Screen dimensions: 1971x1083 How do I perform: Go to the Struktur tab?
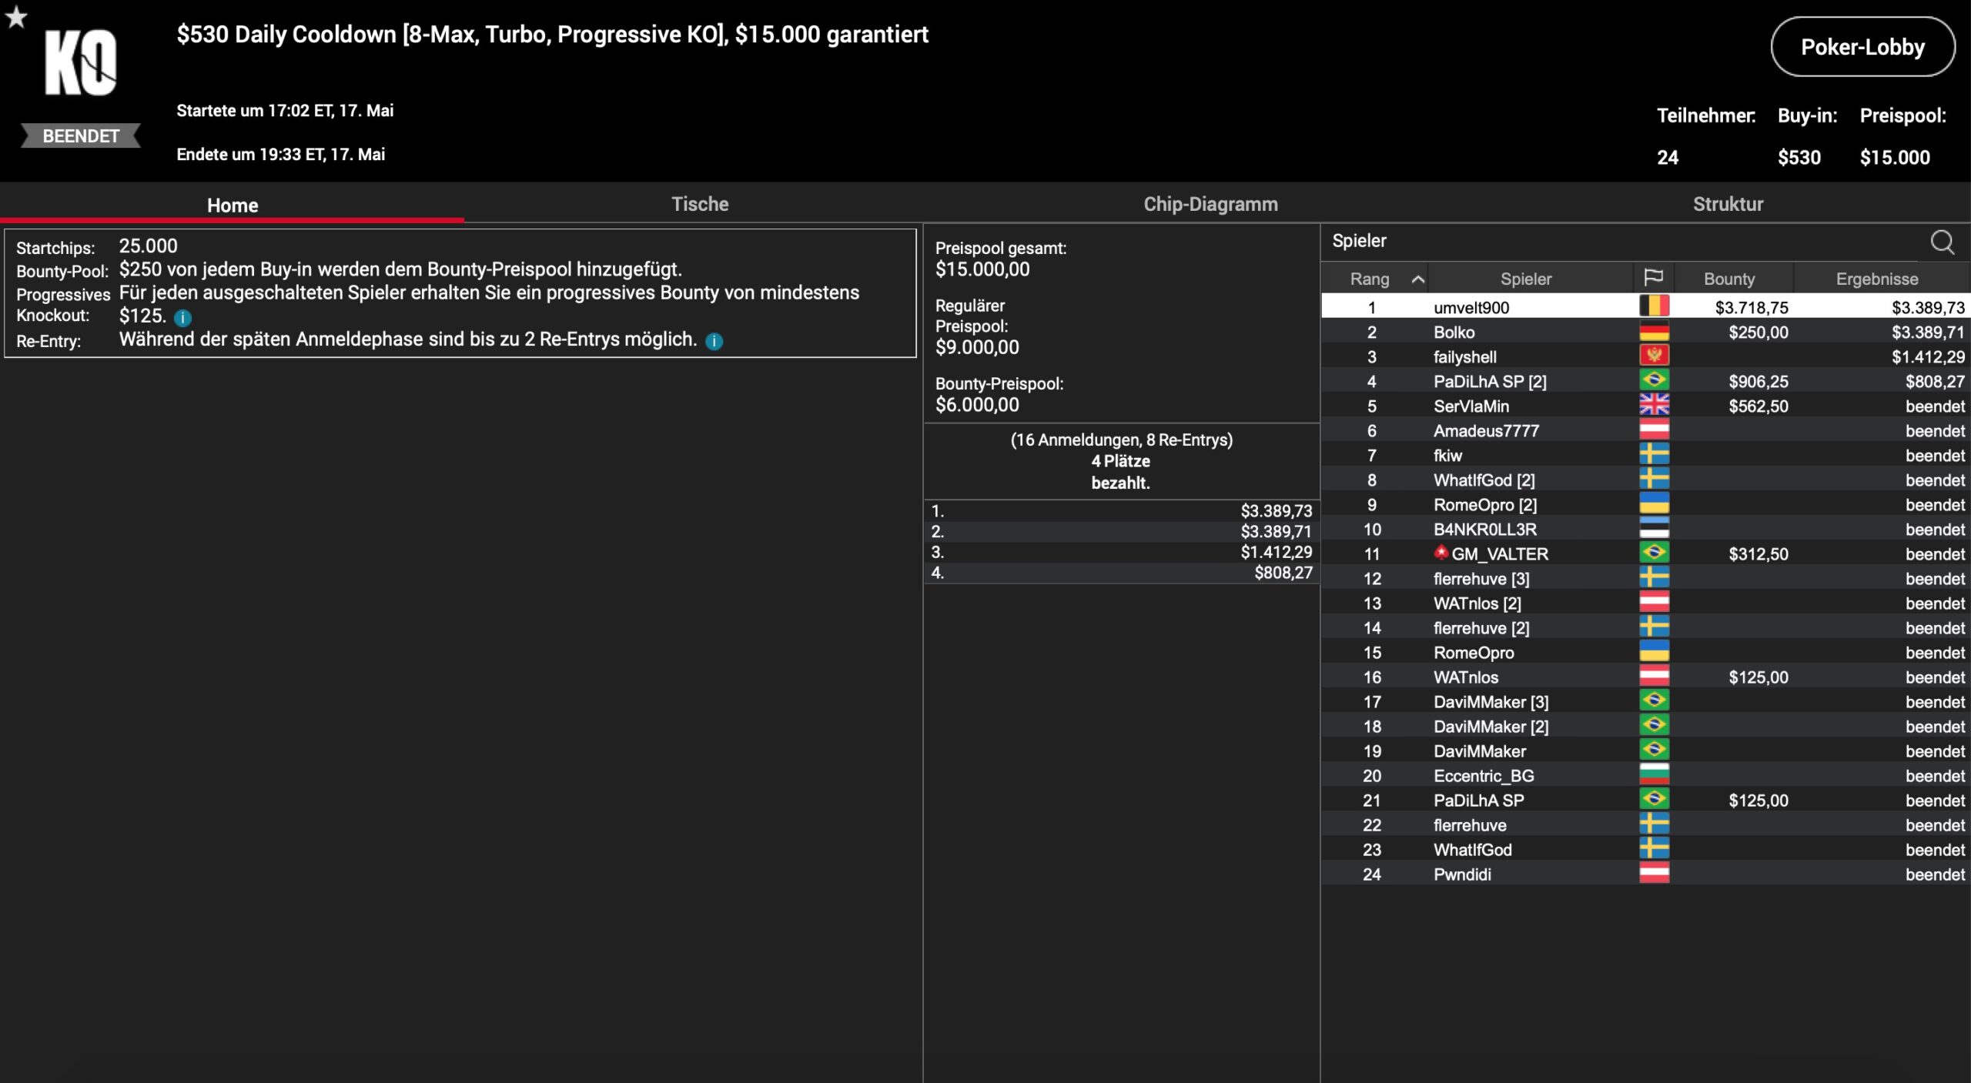[x=1727, y=204]
